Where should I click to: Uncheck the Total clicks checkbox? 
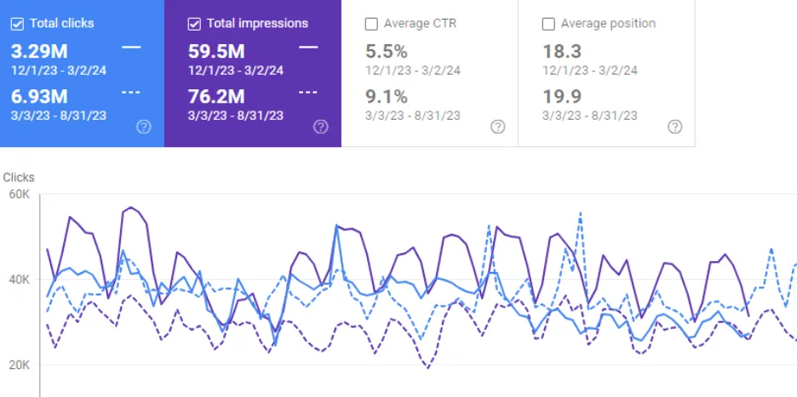(17, 24)
